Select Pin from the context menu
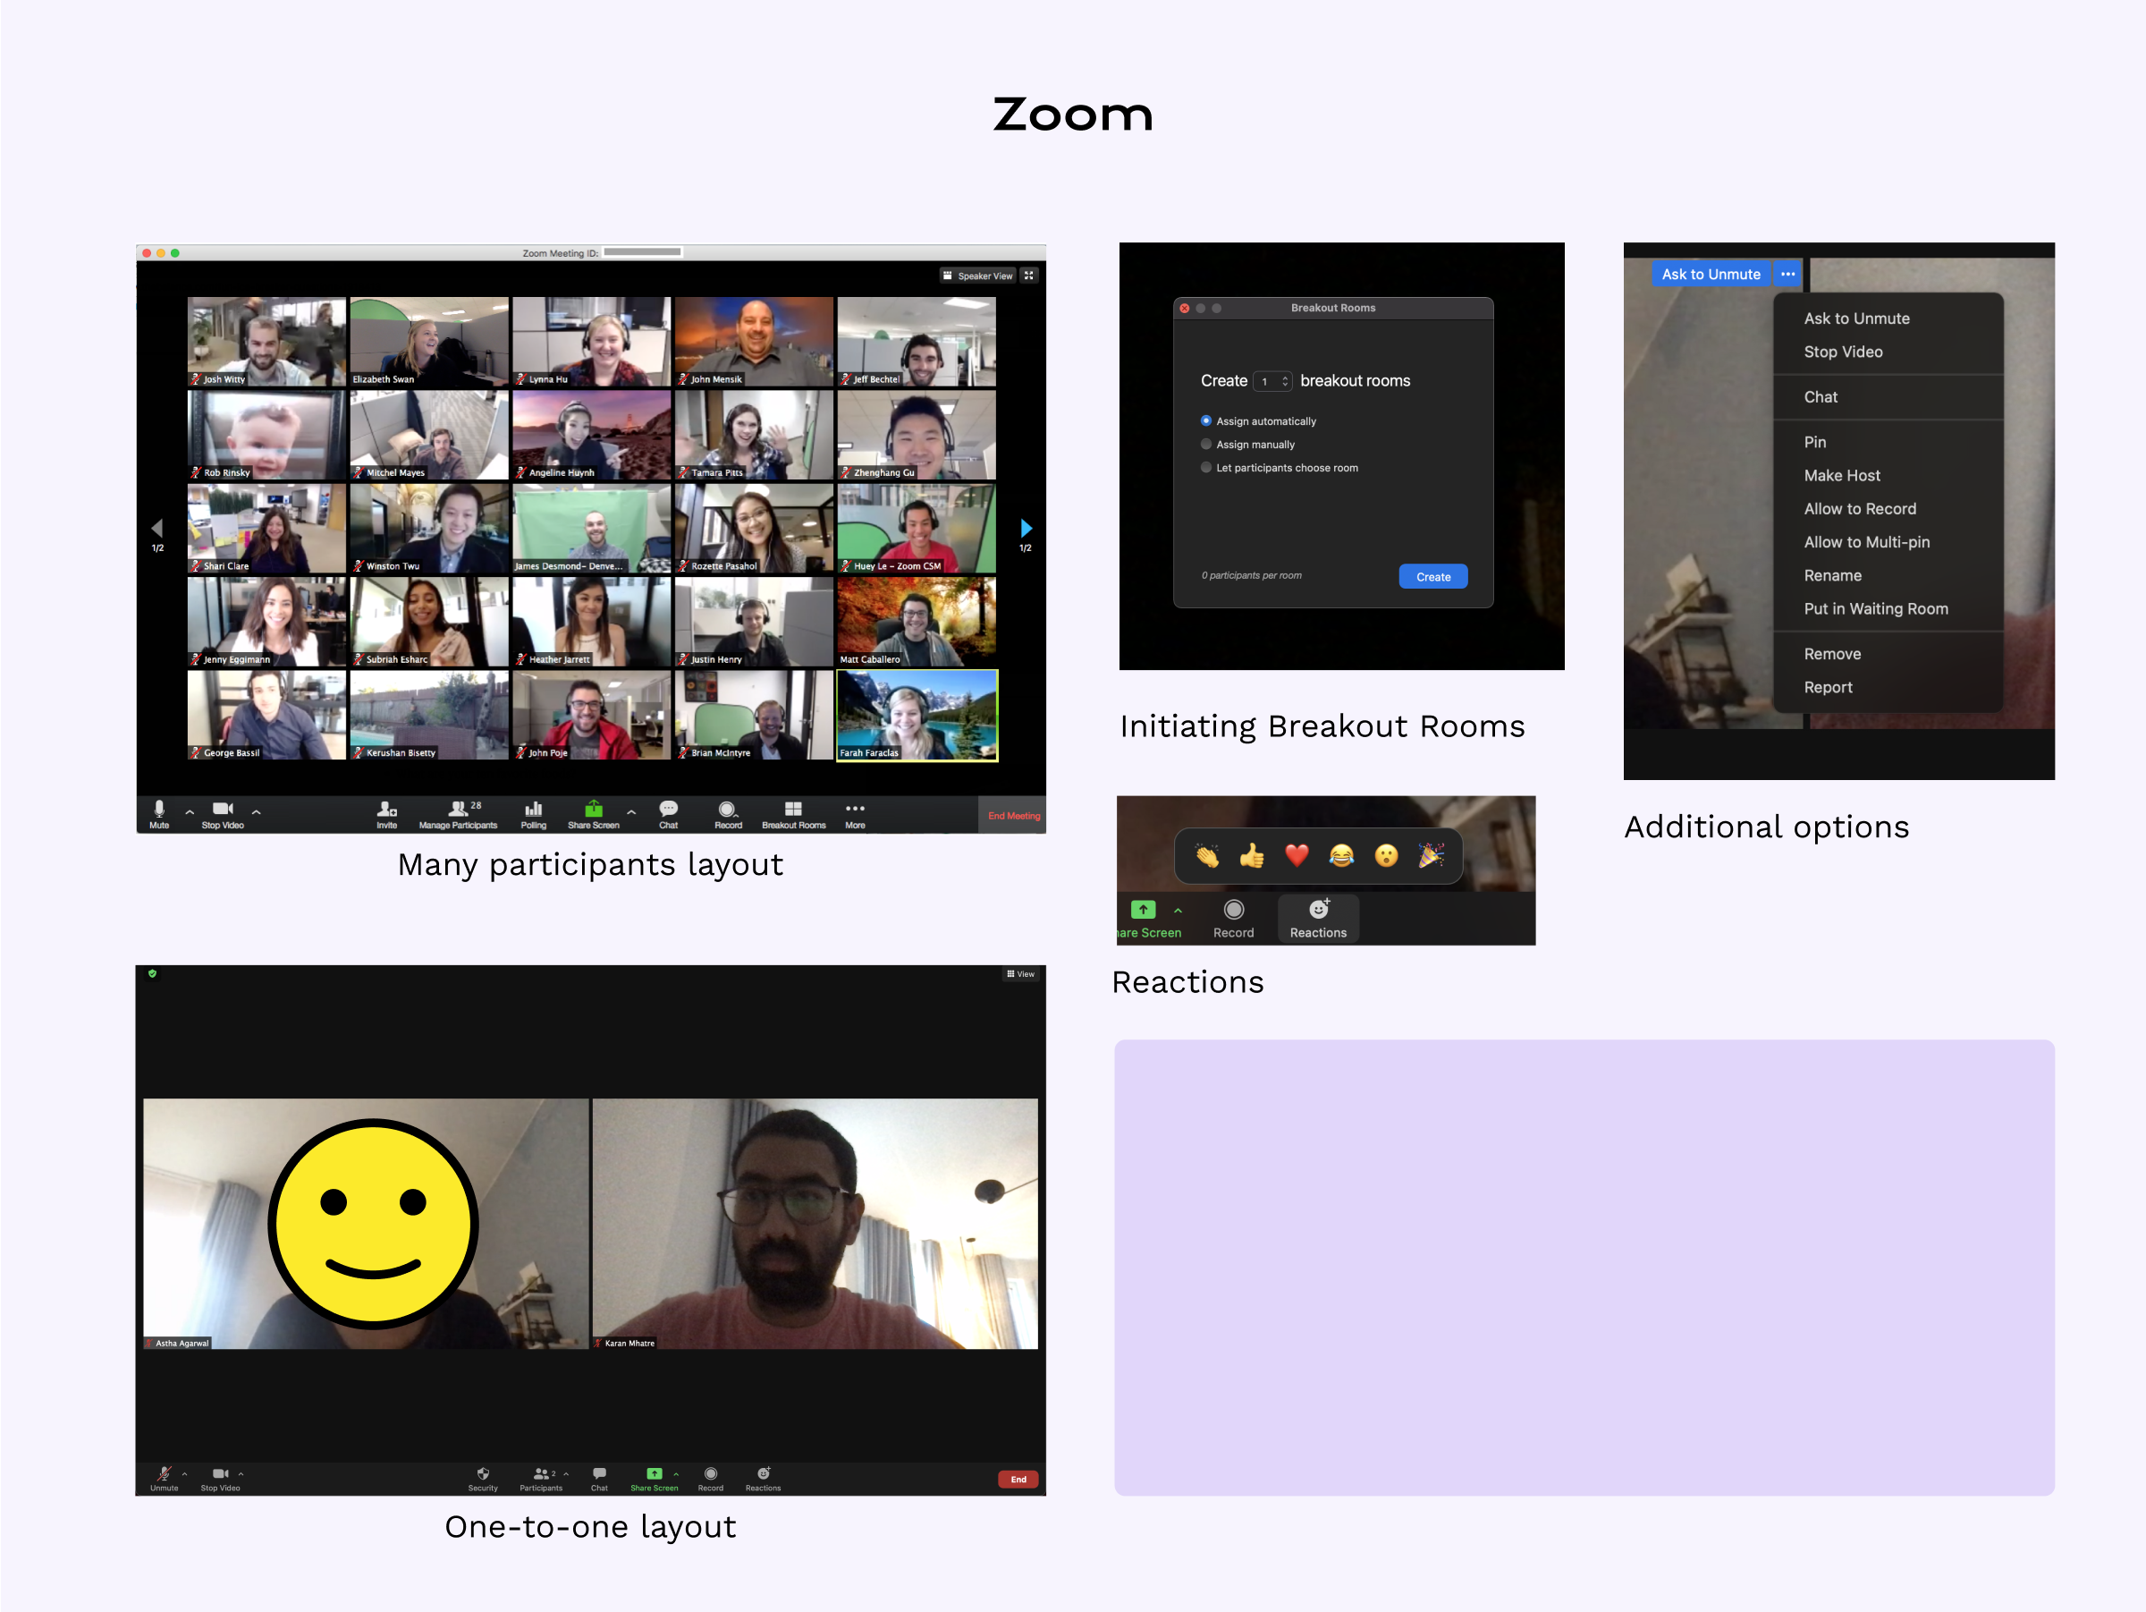Screen dimensions: 2146x1612 [x=1814, y=443]
